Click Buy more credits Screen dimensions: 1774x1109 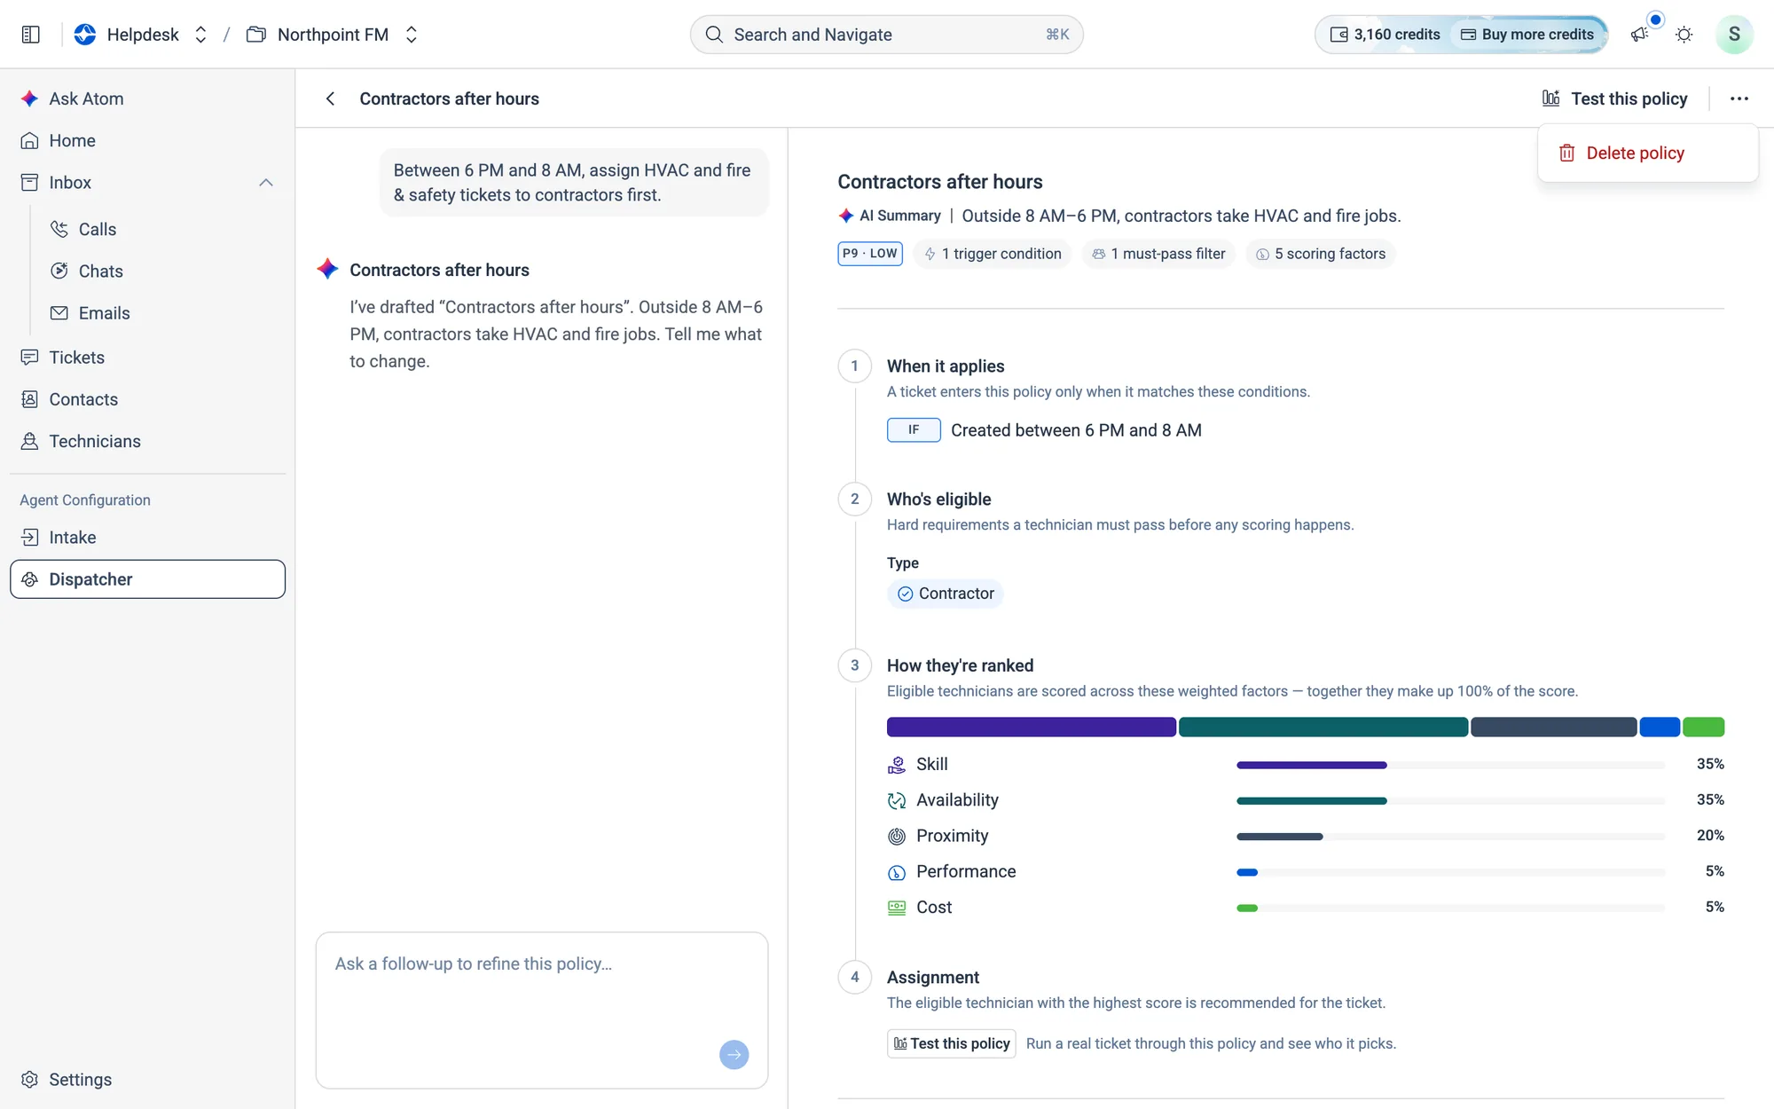pos(1527,35)
